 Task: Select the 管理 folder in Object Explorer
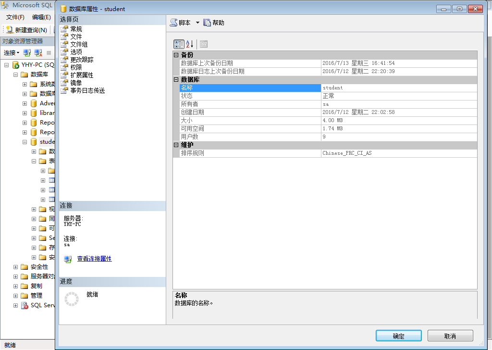pos(37,296)
